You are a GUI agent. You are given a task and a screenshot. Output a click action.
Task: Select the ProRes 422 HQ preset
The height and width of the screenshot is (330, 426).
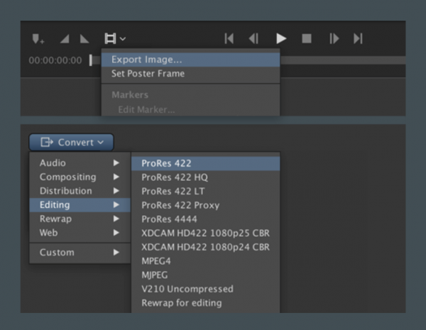(175, 177)
